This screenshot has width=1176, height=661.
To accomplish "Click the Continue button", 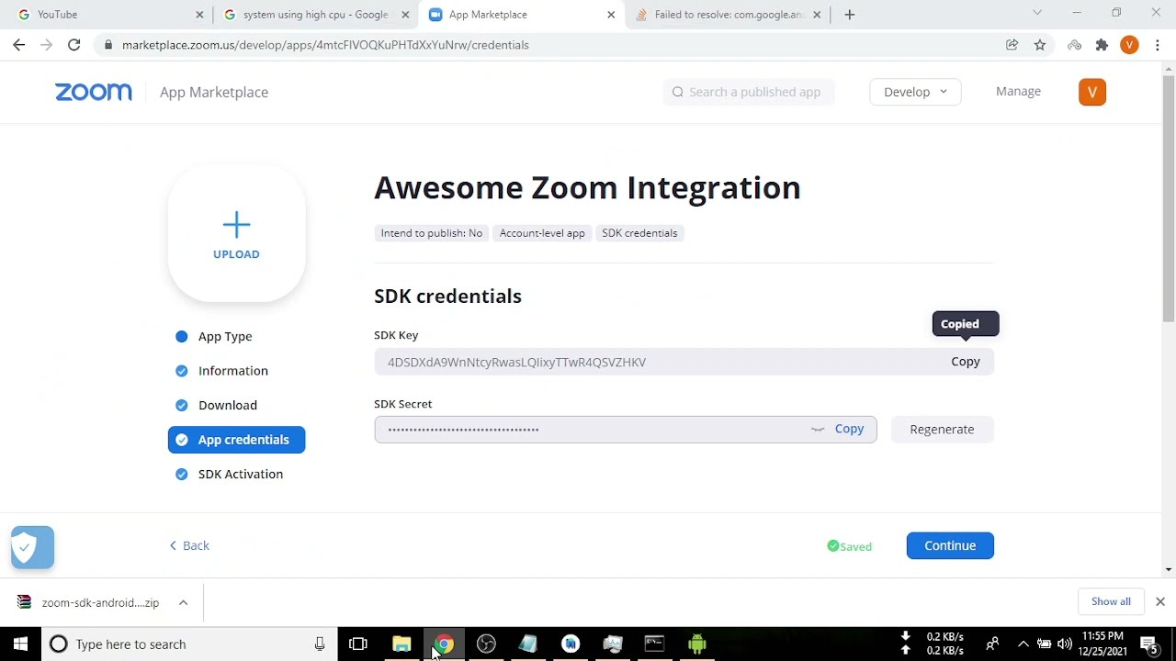I will [950, 546].
